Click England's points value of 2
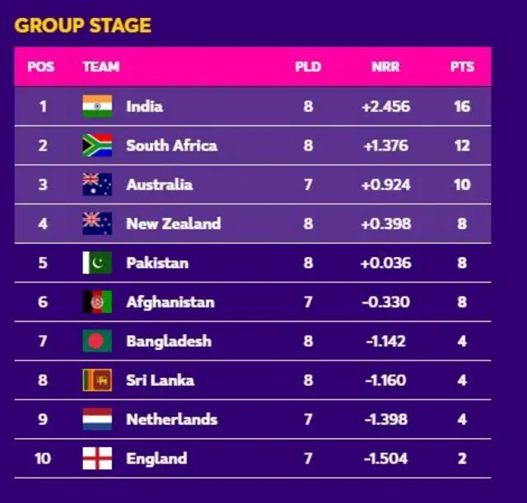Image resolution: width=527 pixels, height=503 pixels. [x=462, y=459]
